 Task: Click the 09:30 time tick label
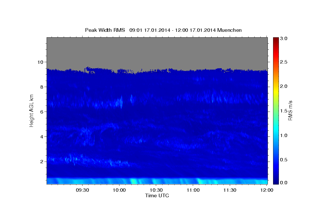(x=82, y=190)
